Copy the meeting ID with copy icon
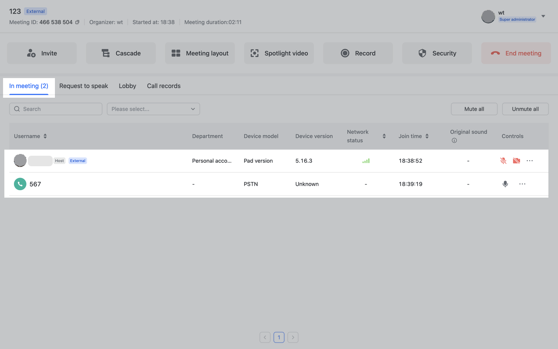The height and width of the screenshot is (349, 558). 78,22
